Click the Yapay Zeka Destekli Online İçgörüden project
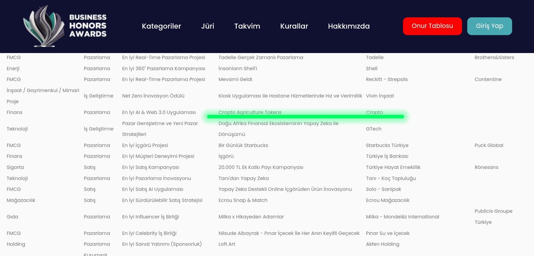Image resolution: width=534 pixels, height=256 pixels. (285, 189)
